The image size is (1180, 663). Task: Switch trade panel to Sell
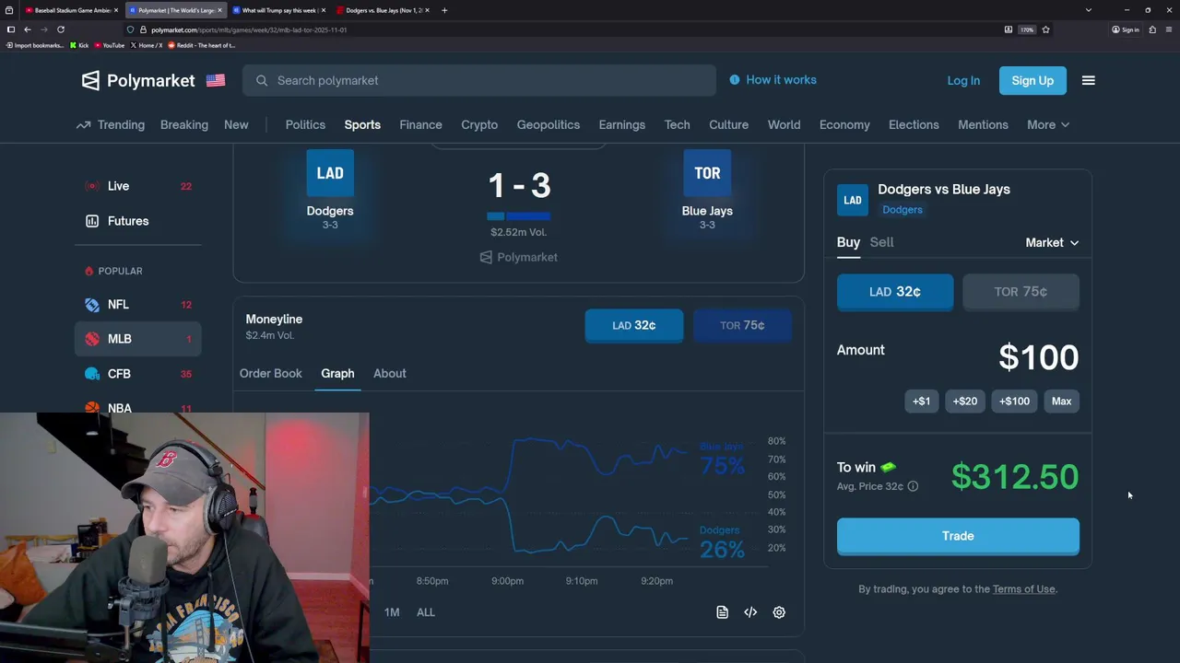[881, 242]
